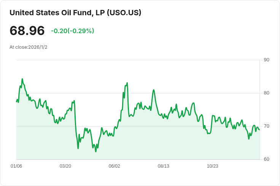280x186 pixels.
Task: Click the October local peak after 10/23 label
Action: click(x=213, y=115)
